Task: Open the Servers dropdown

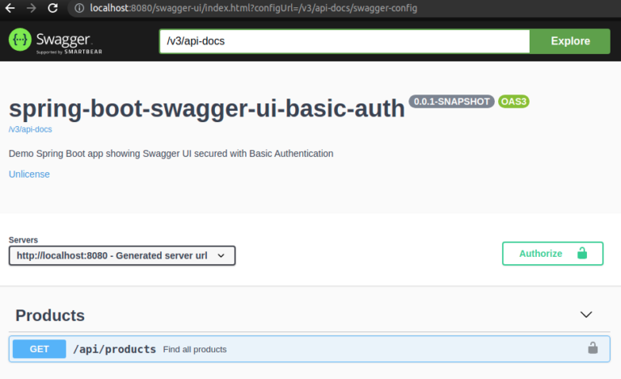Action: pos(122,255)
